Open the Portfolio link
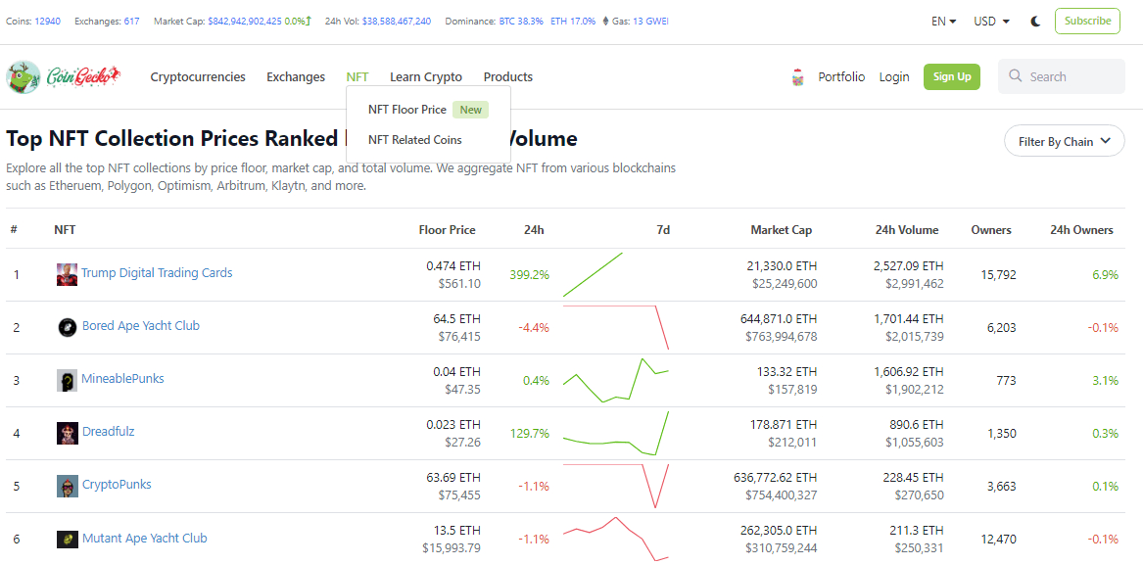Image resolution: width=1143 pixels, height=565 pixels. [841, 76]
